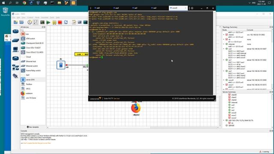Select the add a link cable tool
274x154 pixels.
(15, 76)
